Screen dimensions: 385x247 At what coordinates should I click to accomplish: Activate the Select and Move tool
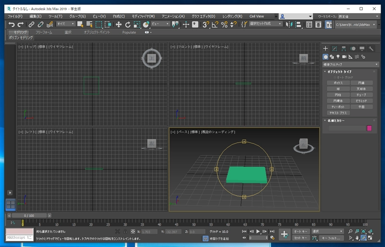tap(118, 24)
